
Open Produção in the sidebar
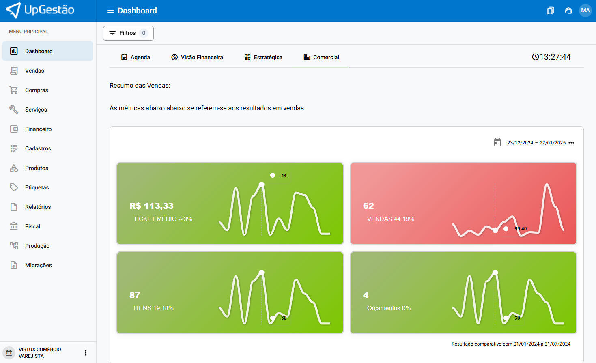[37, 246]
